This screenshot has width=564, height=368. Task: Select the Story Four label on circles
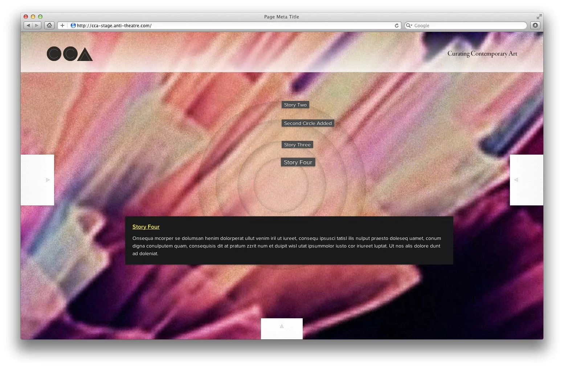tap(298, 162)
